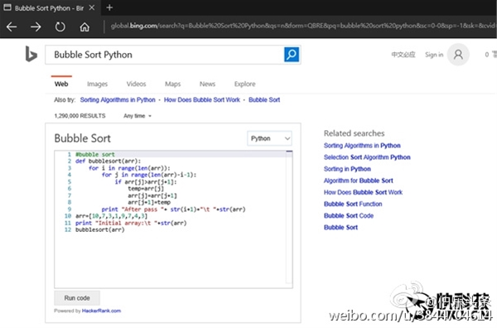Open related search Bubble Sort Function

point(353,204)
